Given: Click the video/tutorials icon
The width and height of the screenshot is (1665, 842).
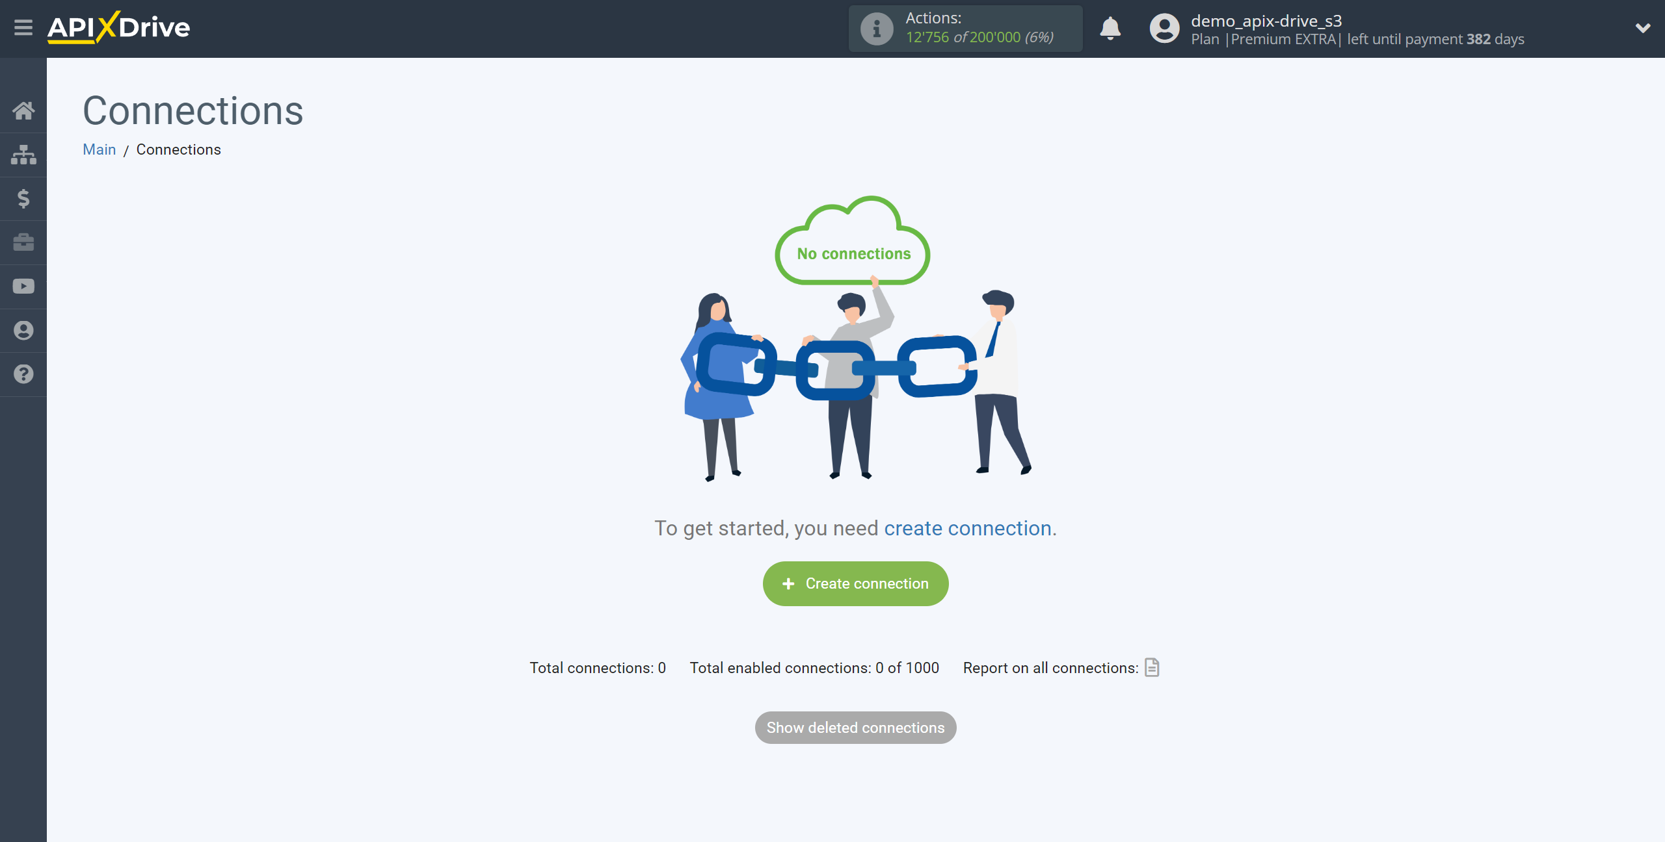Looking at the screenshot, I should tap(23, 285).
